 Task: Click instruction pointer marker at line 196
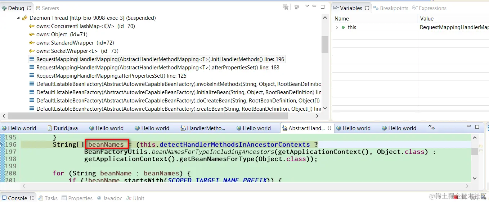point(2,144)
